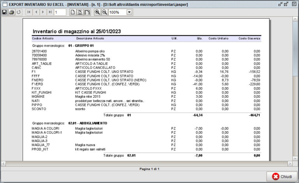Image resolution: width=299 pixels, height=183 pixels.
Task: Advance to the next page
Action: [x=43, y=12]
